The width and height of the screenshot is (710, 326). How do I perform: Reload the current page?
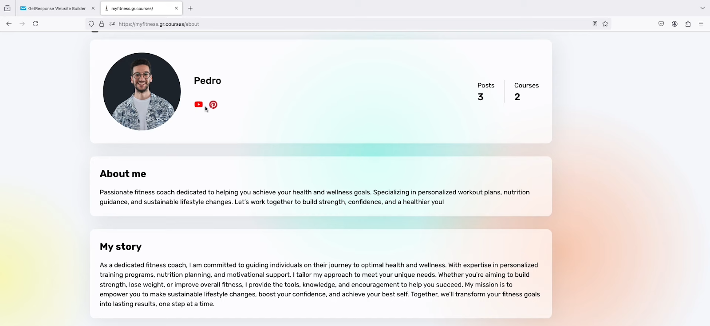35,24
